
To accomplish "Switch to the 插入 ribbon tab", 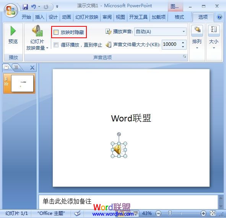I will pos(40,17).
